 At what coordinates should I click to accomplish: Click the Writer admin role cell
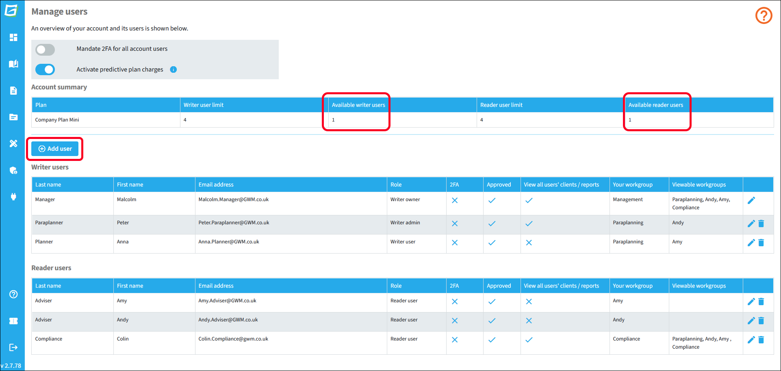point(417,225)
